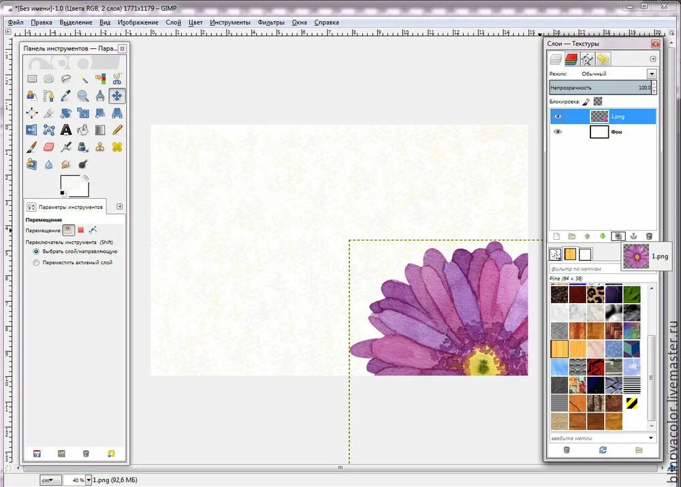Adjust the Непрозрачность opacity slider
The image size is (681, 487).
pyautogui.click(x=601, y=88)
